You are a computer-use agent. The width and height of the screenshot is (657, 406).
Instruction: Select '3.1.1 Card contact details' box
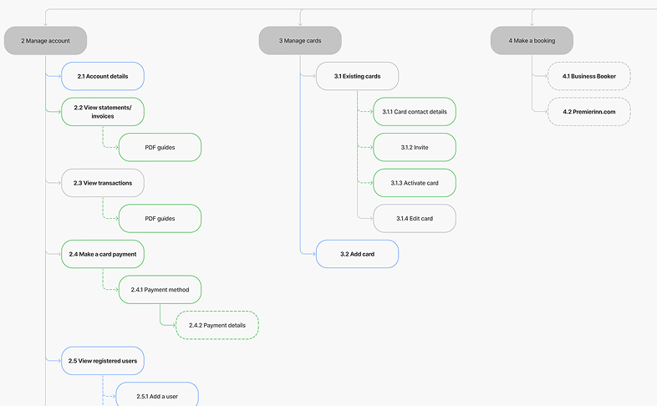(x=415, y=111)
